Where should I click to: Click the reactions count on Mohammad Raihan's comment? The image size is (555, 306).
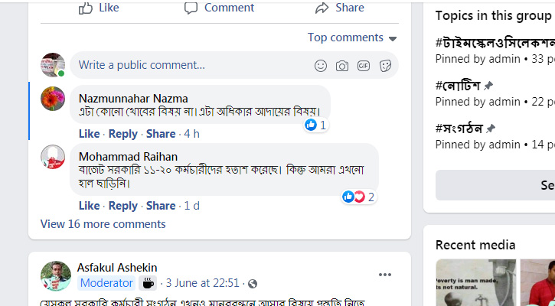click(359, 197)
